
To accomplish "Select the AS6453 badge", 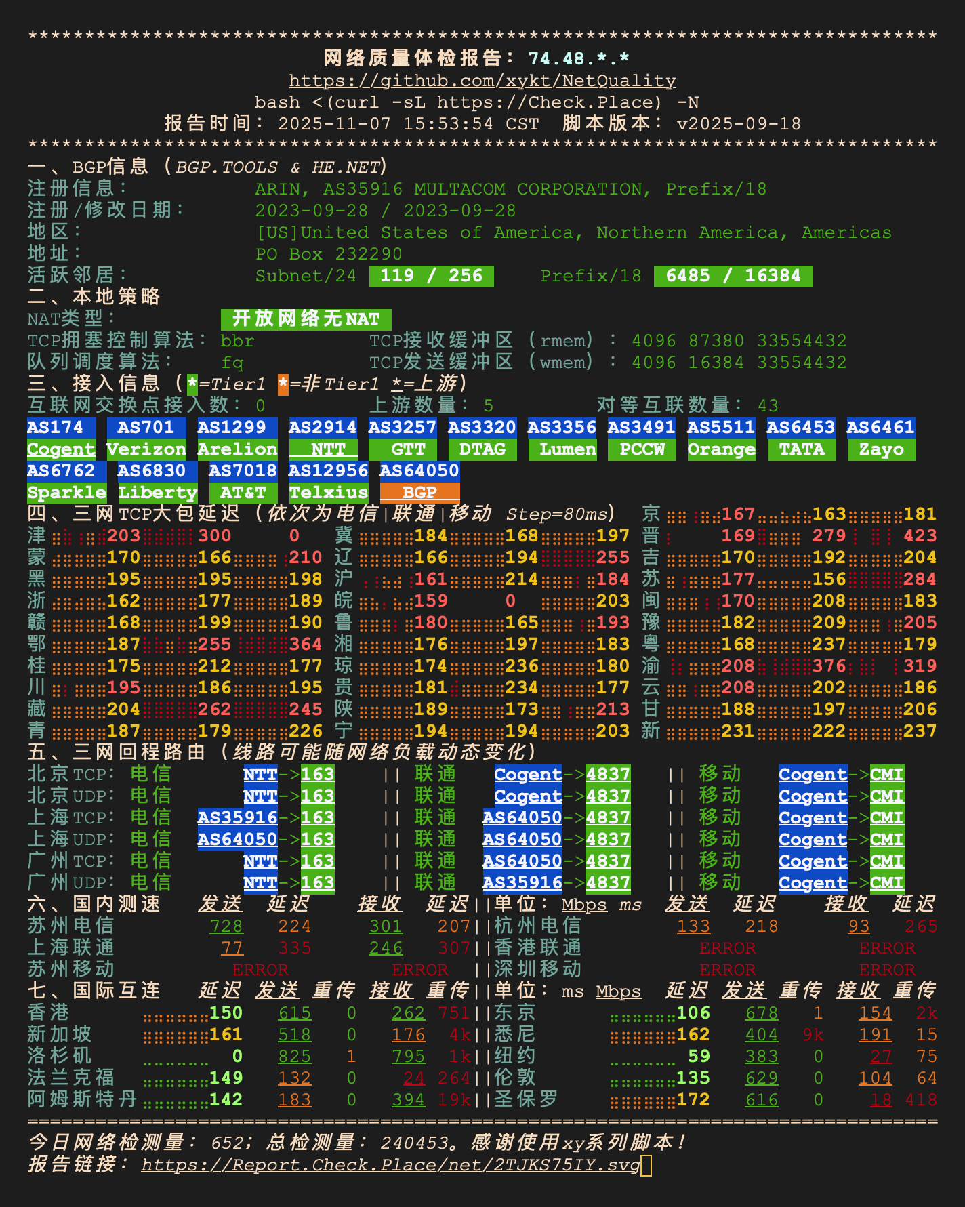I will click(802, 428).
